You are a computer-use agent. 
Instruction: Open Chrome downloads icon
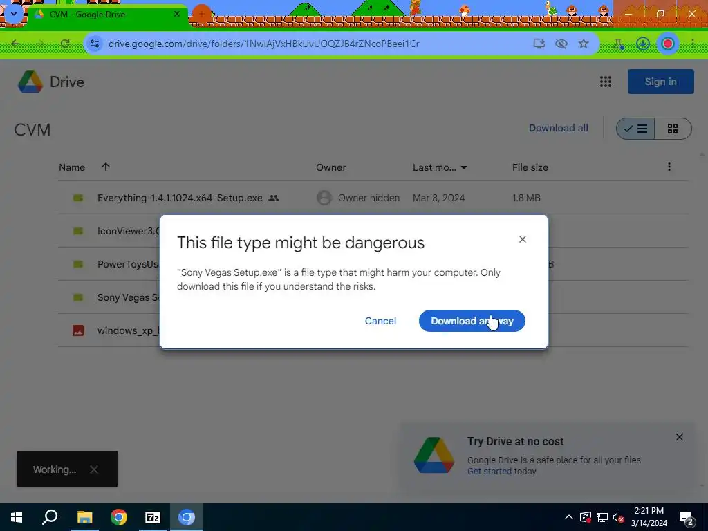click(643, 44)
